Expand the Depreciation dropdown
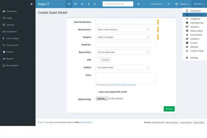 click(x=123, y=52)
